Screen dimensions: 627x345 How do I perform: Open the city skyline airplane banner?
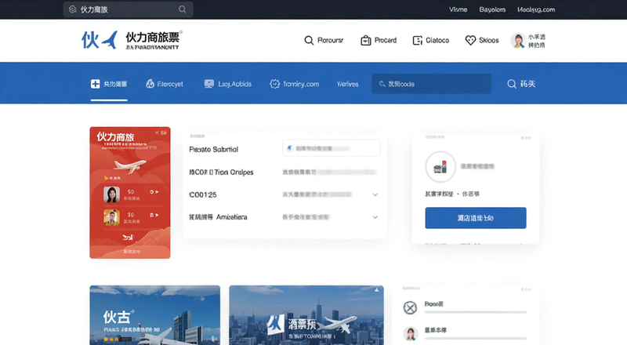click(x=306, y=315)
